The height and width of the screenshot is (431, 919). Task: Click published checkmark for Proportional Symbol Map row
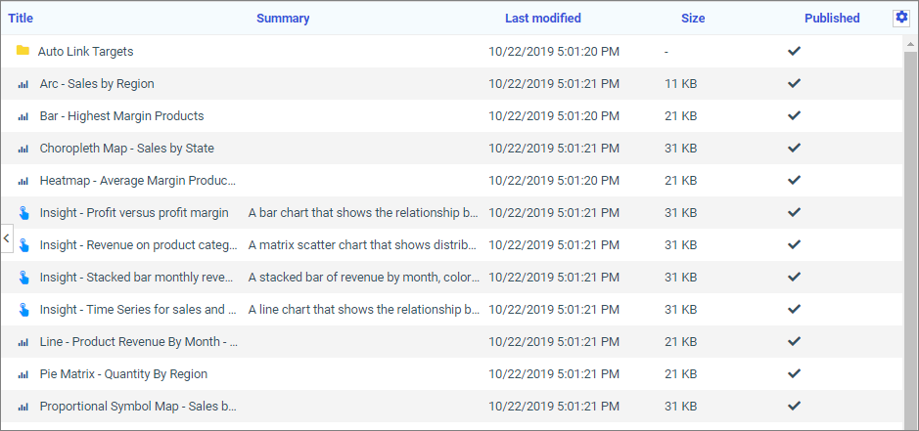pos(794,406)
